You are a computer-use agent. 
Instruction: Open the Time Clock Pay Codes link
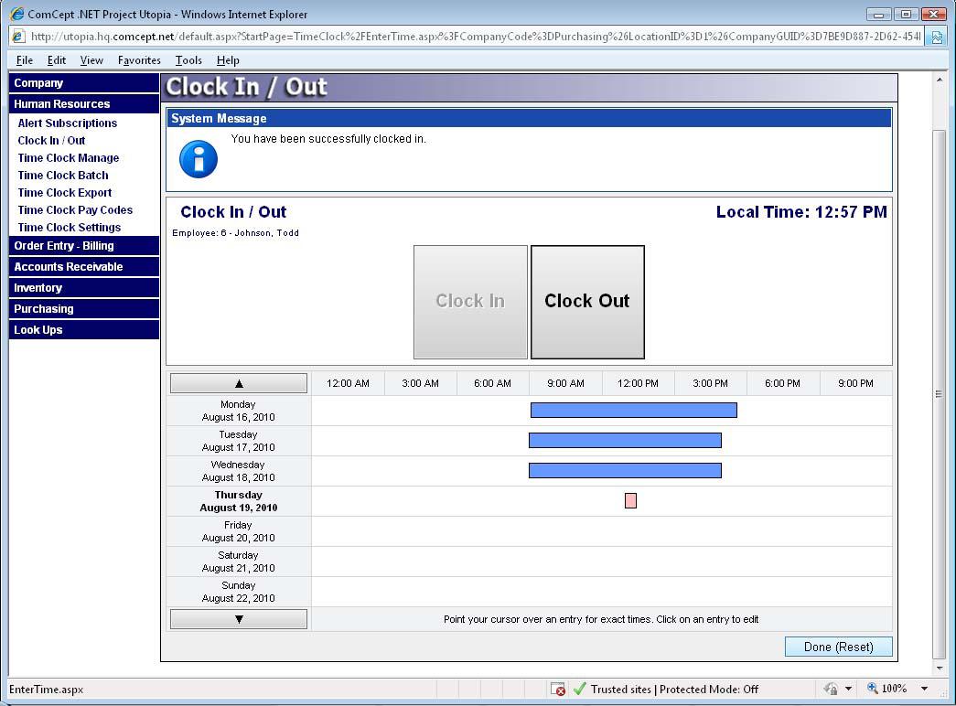click(75, 210)
